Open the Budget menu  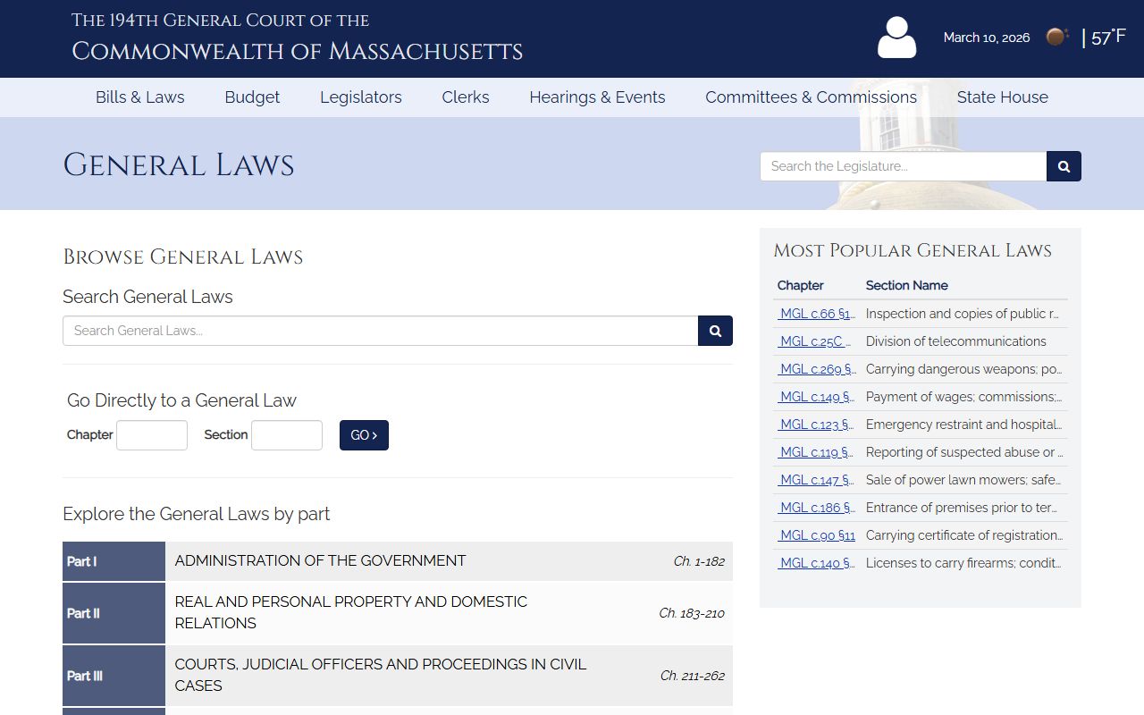(x=252, y=97)
